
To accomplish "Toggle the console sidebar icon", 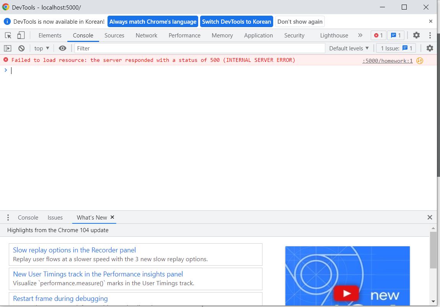I will [8, 48].
